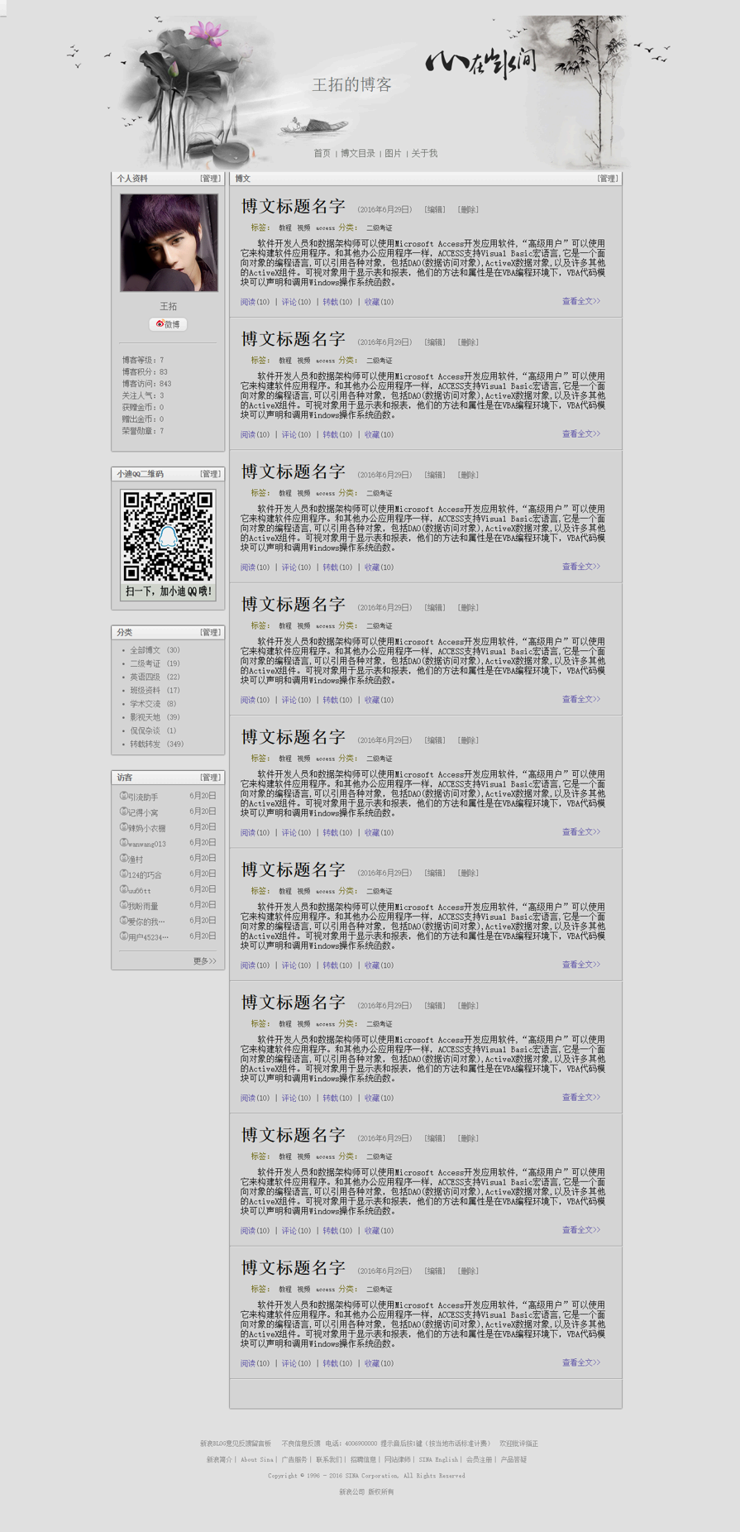Click 删除 on the first blog post
This screenshot has height=1532, width=740.
[x=468, y=210]
